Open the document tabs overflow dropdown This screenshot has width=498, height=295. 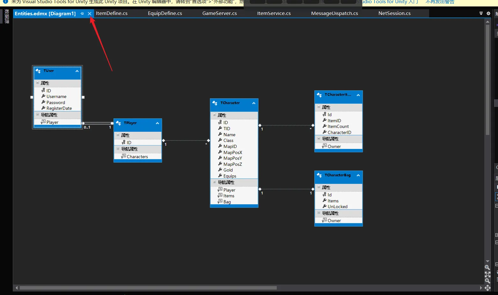481,13
